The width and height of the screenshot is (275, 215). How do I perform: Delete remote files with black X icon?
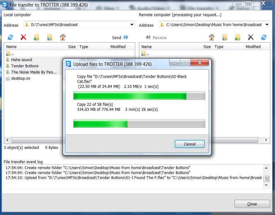pyautogui.click(x=251, y=37)
